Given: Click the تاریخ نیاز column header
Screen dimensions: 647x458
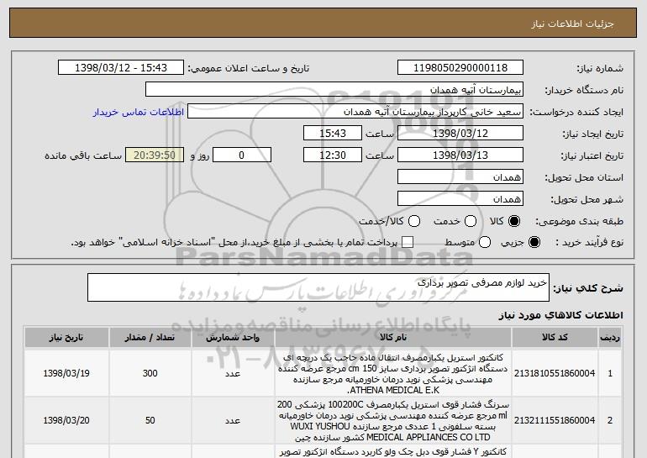Looking at the screenshot, I should coord(66,338).
